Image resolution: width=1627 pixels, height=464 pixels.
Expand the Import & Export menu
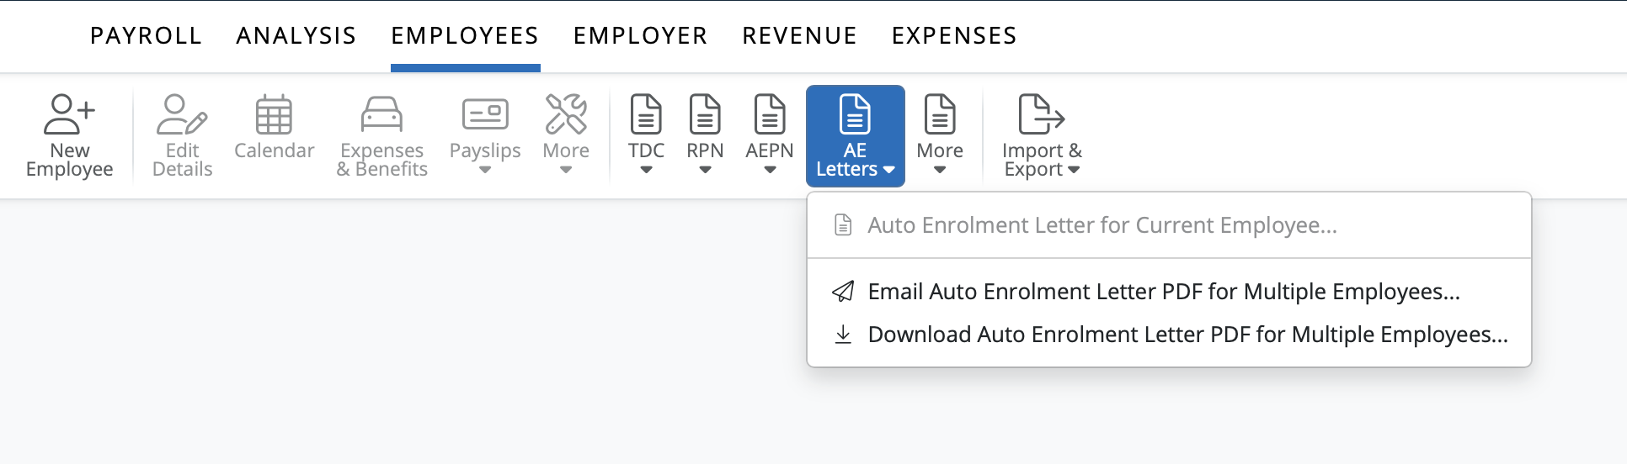click(x=1041, y=136)
